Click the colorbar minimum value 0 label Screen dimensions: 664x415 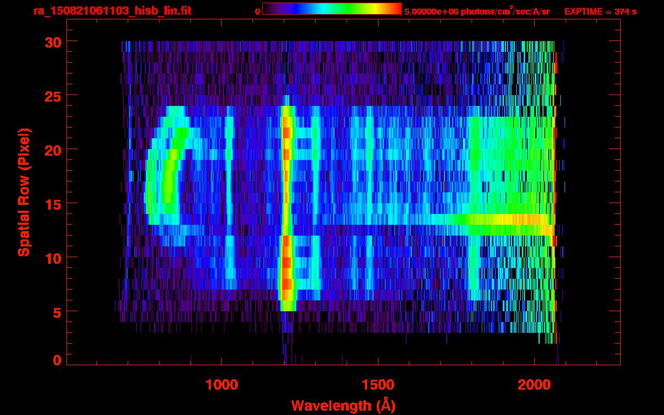258,11
